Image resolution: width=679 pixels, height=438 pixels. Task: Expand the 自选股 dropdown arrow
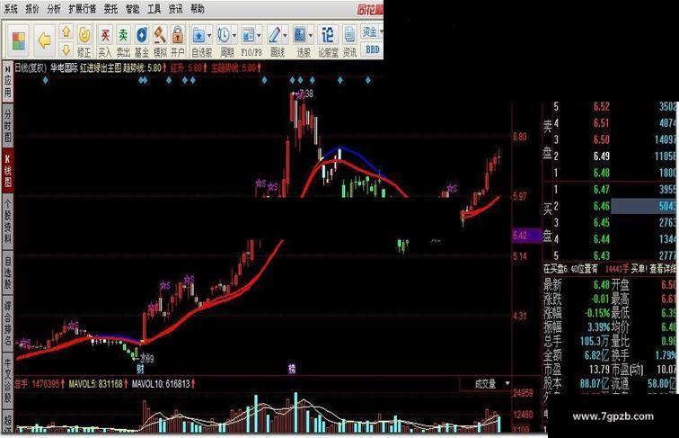click(209, 35)
